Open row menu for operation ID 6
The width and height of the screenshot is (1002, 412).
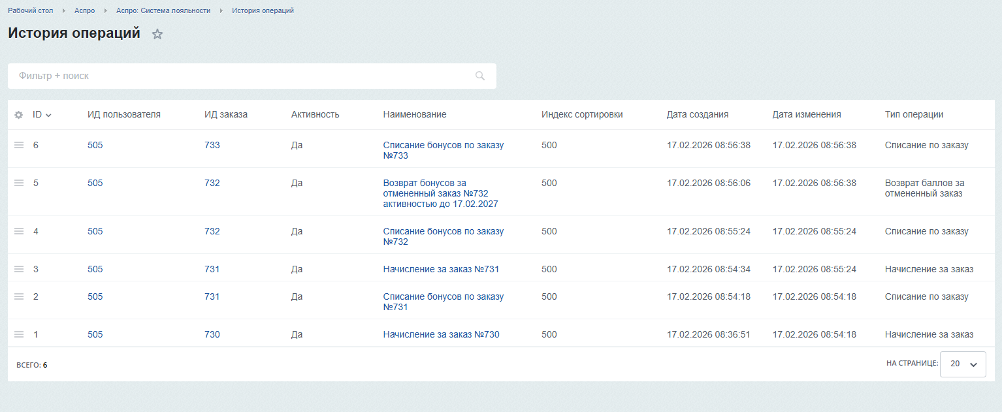coord(19,145)
